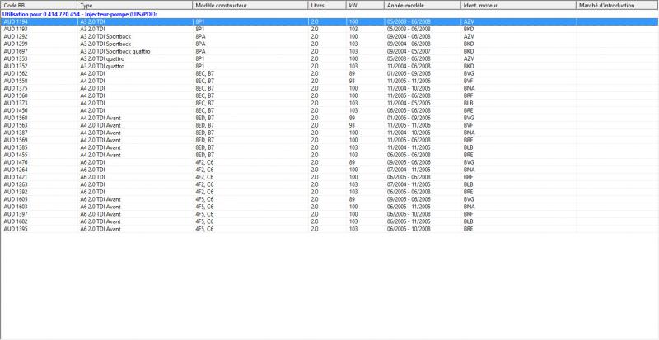Viewport: 659px width, 340px height.
Task: Click engine code BNA in row AUD 1264
Action: click(469, 170)
